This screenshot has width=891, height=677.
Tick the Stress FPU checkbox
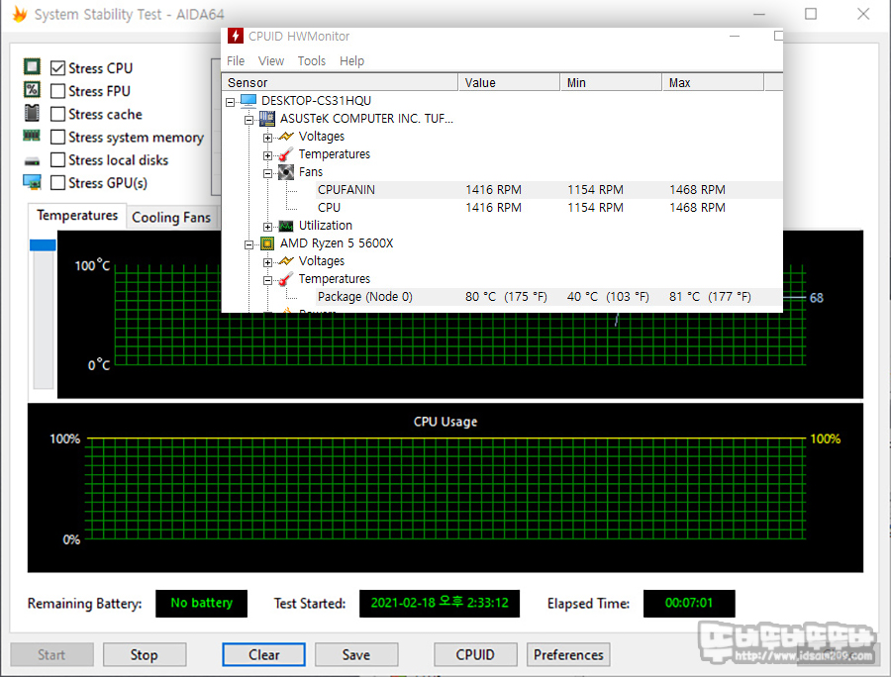58,91
